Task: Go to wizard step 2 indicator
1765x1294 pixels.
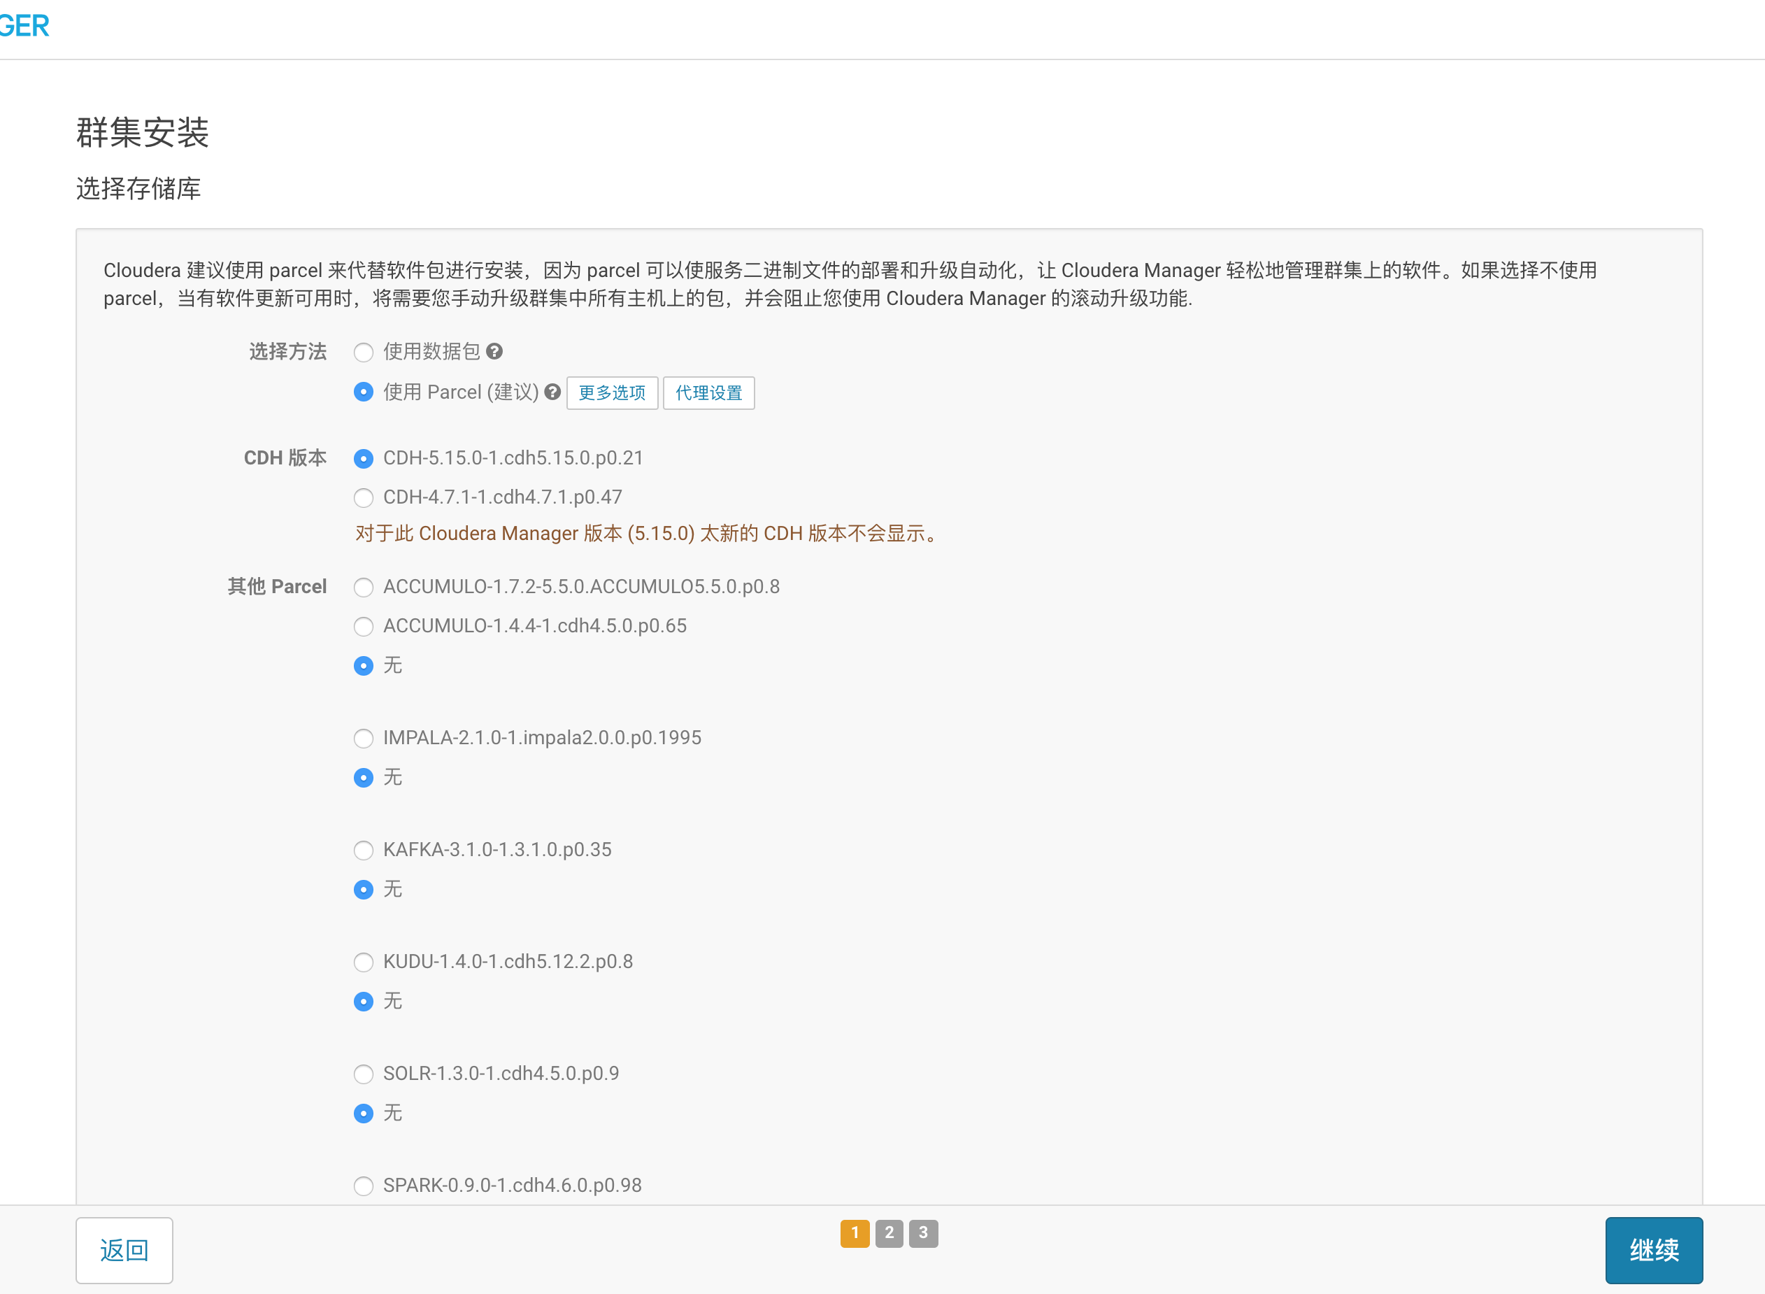Action: point(889,1233)
